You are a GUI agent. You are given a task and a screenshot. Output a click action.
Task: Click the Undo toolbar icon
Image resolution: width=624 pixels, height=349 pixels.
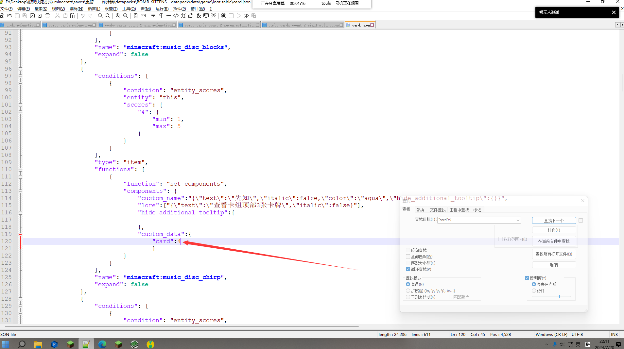[x=83, y=16]
